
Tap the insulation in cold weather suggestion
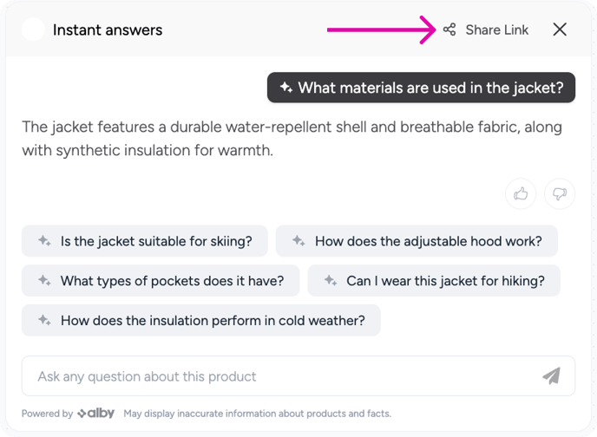200,320
